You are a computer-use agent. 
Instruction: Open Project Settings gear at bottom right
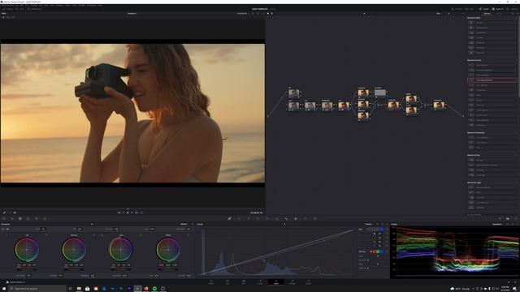tap(515, 282)
